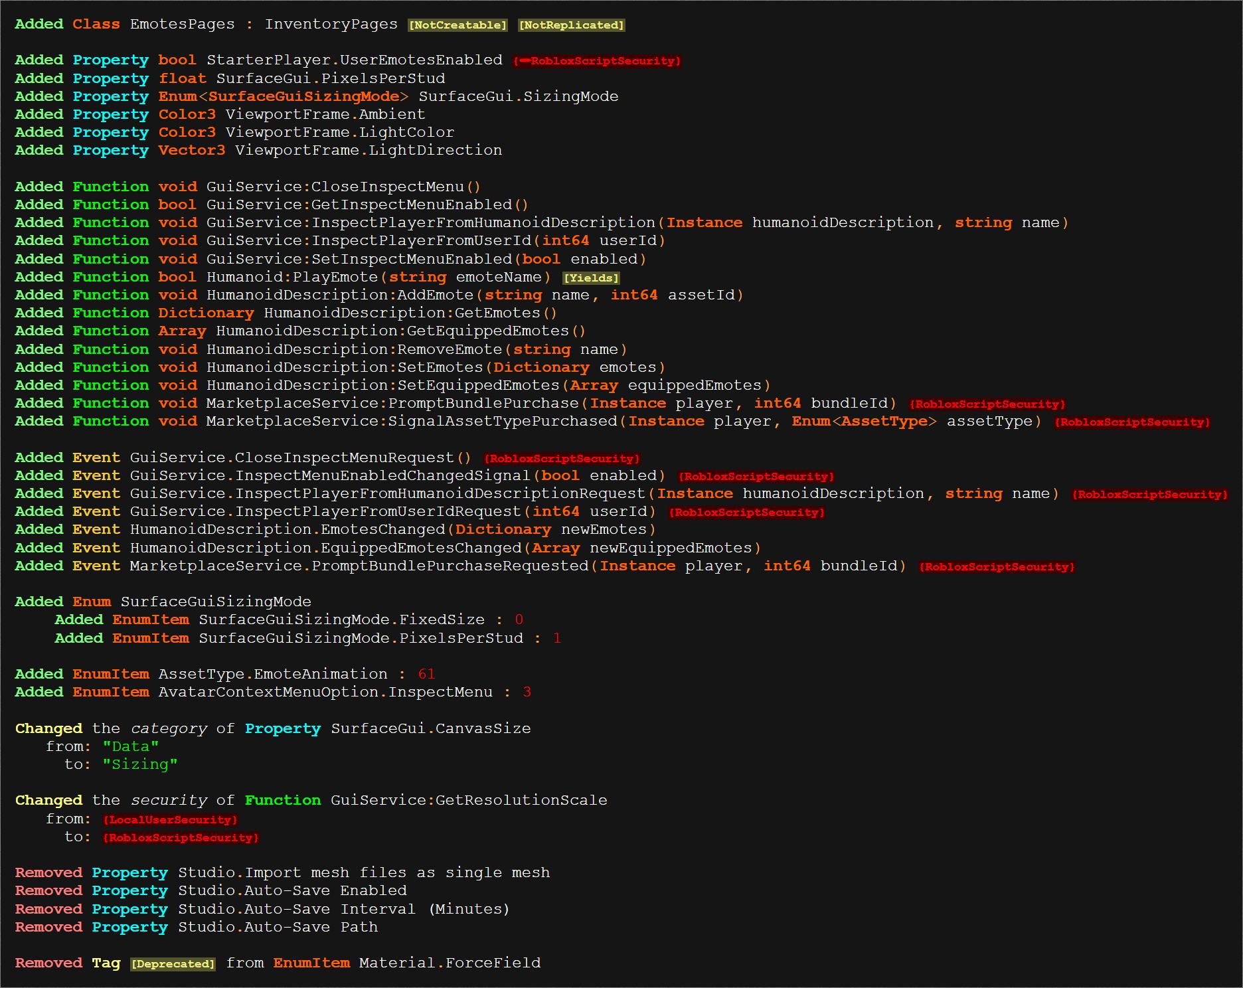Click the "Studio.Auto-Save Enabled" removed property

[292, 890]
